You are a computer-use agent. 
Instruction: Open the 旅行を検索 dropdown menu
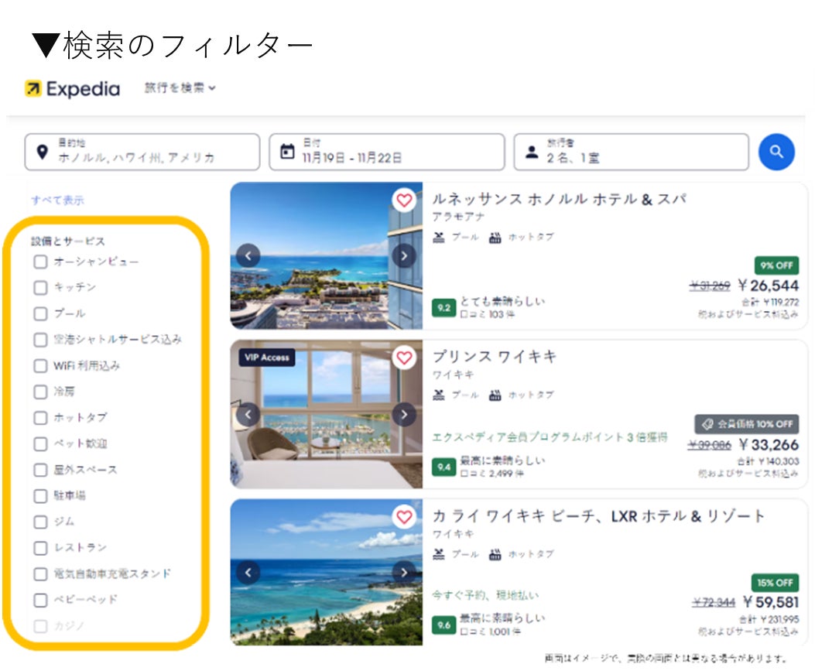click(180, 87)
